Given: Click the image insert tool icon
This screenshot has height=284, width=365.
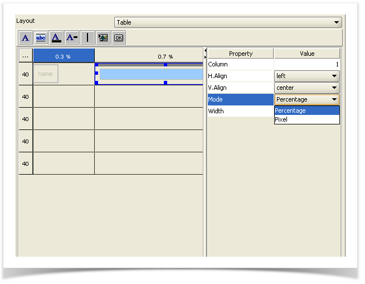Looking at the screenshot, I should coord(103,38).
